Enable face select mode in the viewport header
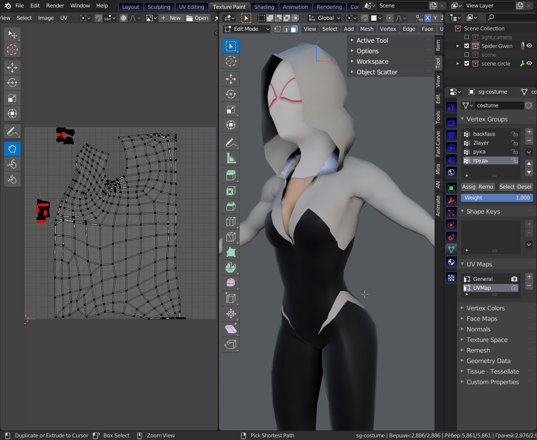537x440 pixels. (x=293, y=29)
